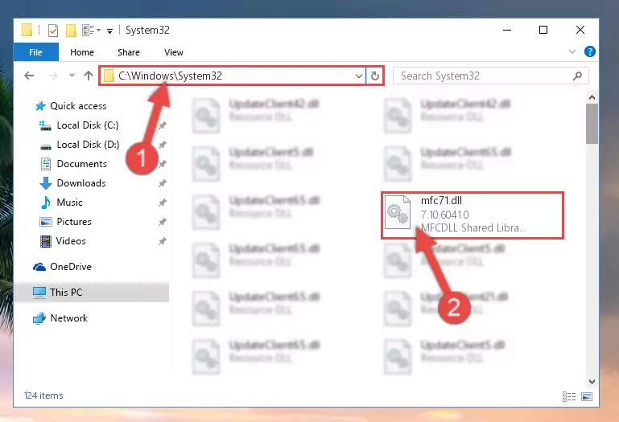Go forward with the Forward arrow

(x=52, y=76)
